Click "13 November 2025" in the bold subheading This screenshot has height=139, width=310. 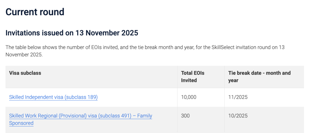(107, 33)
